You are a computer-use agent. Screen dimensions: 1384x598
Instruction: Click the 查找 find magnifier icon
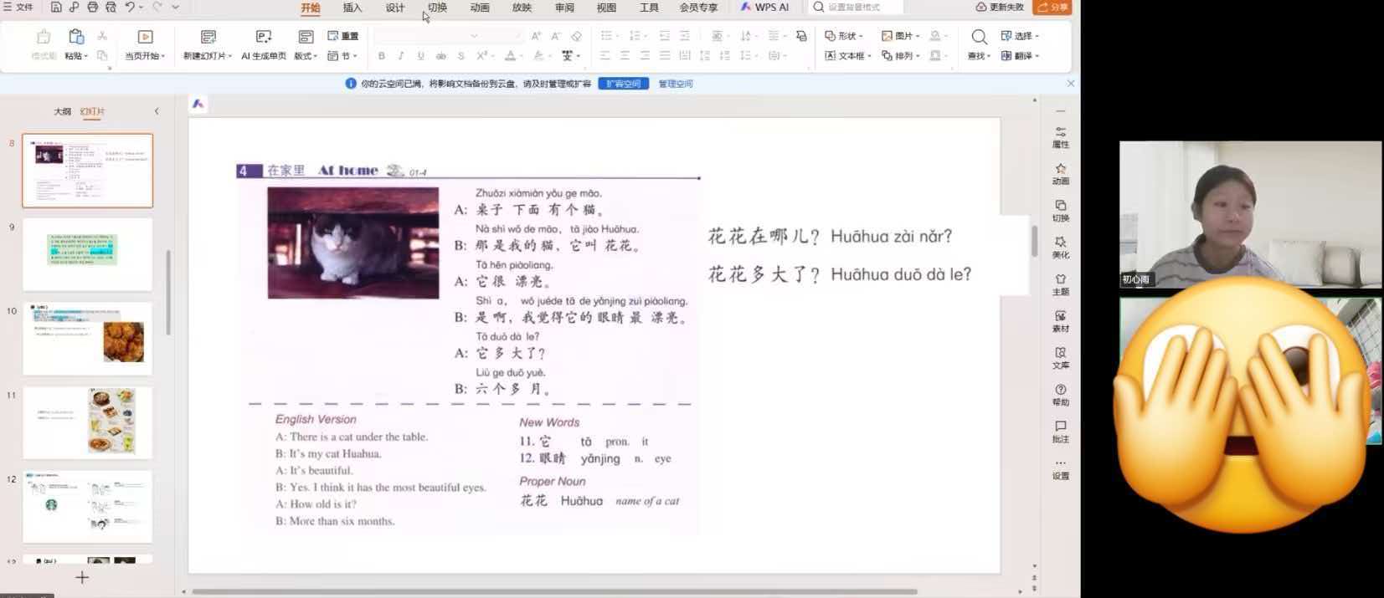(x=979, y=37)
